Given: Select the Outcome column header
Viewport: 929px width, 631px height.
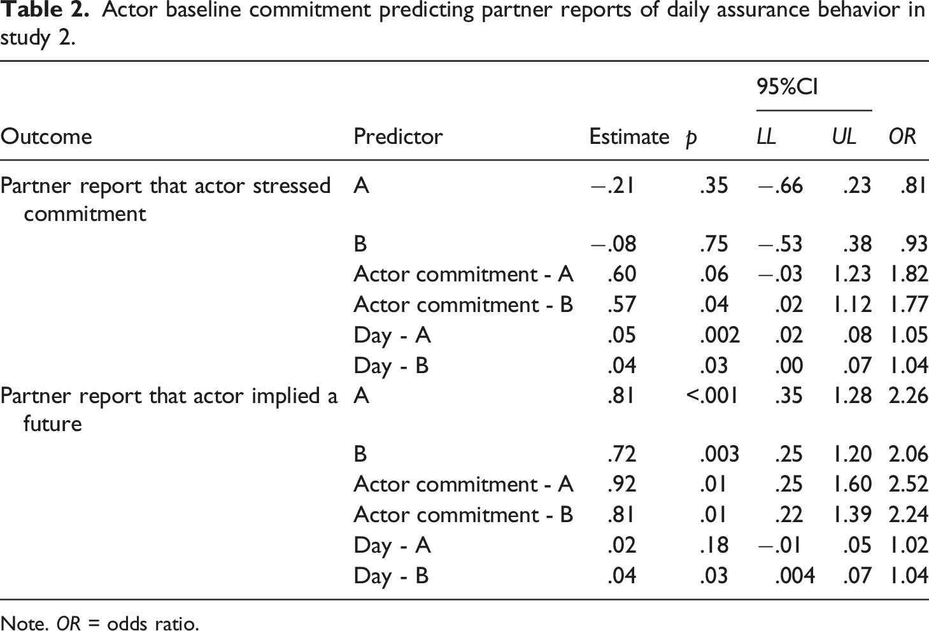Looking at the screenshot, I should (46, 136).
